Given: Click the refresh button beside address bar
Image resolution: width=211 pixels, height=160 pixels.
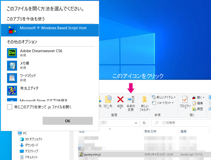Looking at the screenshot, I should (144, 123).
